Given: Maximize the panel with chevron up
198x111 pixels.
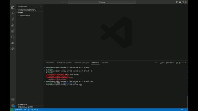Looking at the screenshot, I should pos(183,63).
